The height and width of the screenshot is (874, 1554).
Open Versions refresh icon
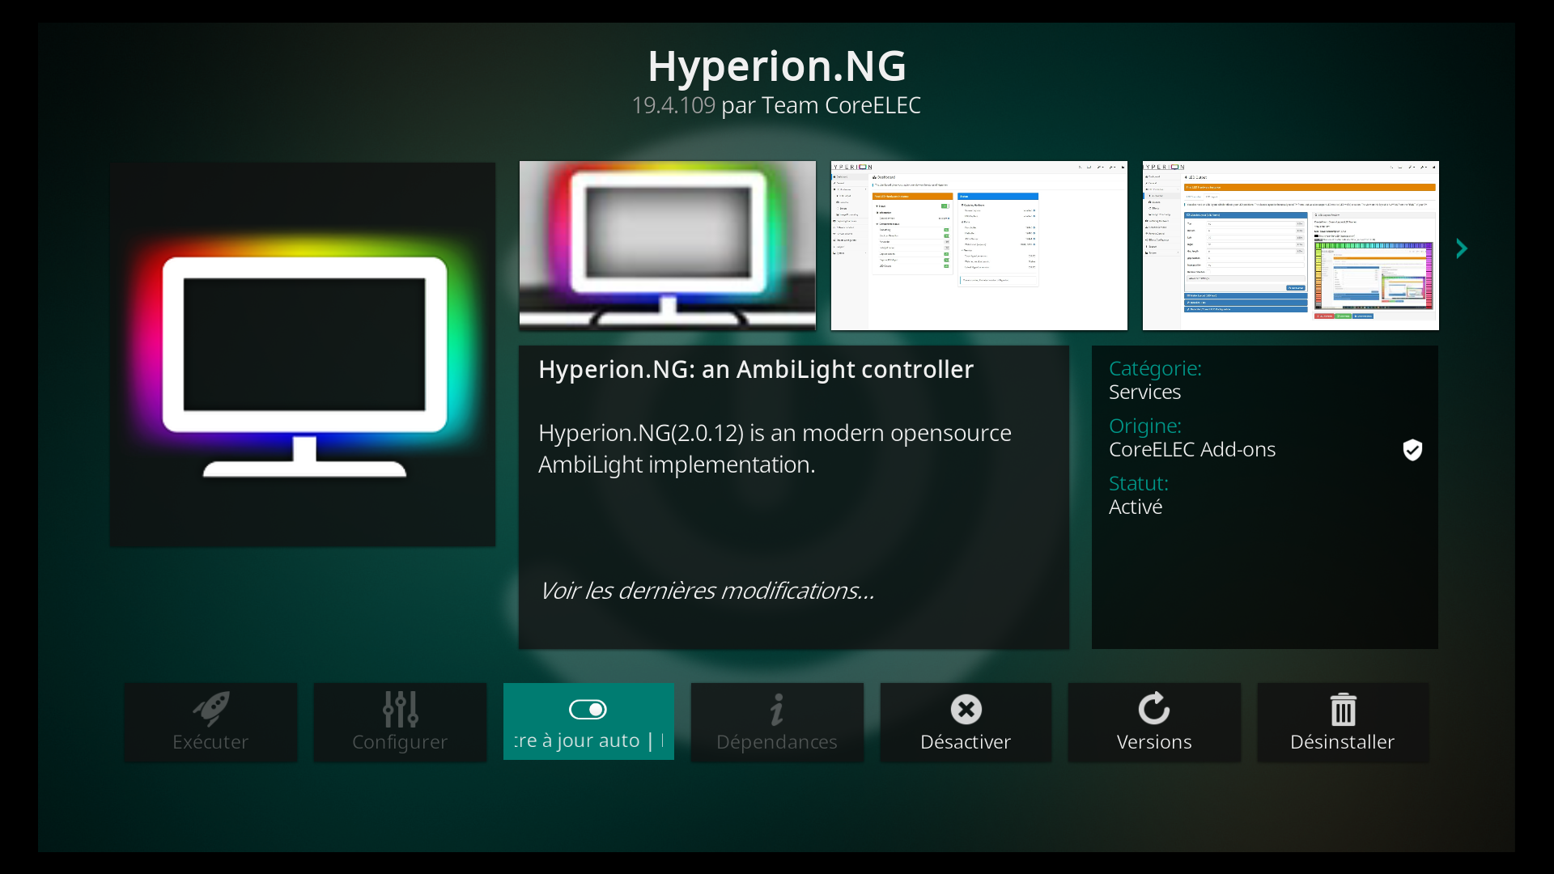pyautogui.click(x=1154, y=708)
